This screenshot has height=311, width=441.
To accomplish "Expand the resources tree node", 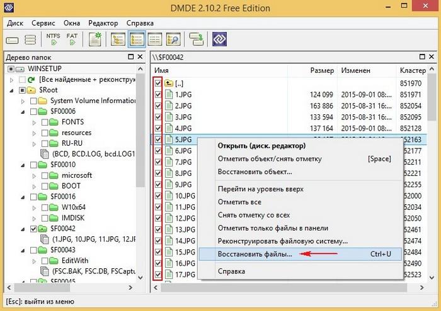I will pyautogui.click(x=34, y=133).
